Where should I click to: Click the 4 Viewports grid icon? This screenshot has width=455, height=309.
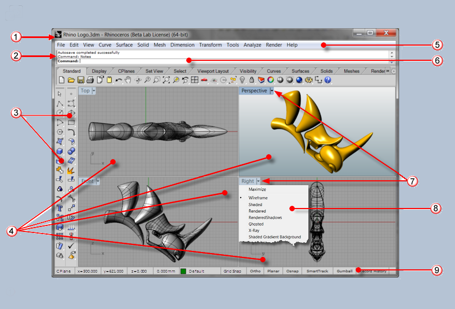tap(195, 80)
